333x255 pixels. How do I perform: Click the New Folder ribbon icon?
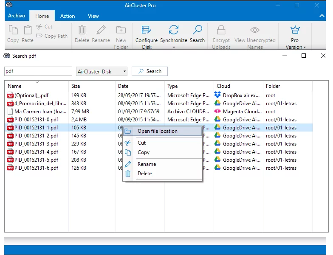[x=121, y=30]
